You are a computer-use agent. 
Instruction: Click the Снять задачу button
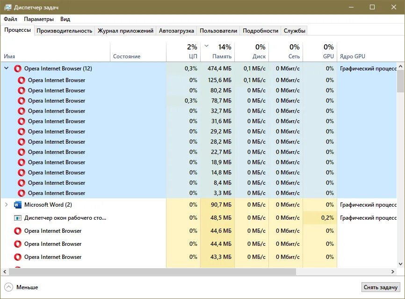tap(380, 287)
